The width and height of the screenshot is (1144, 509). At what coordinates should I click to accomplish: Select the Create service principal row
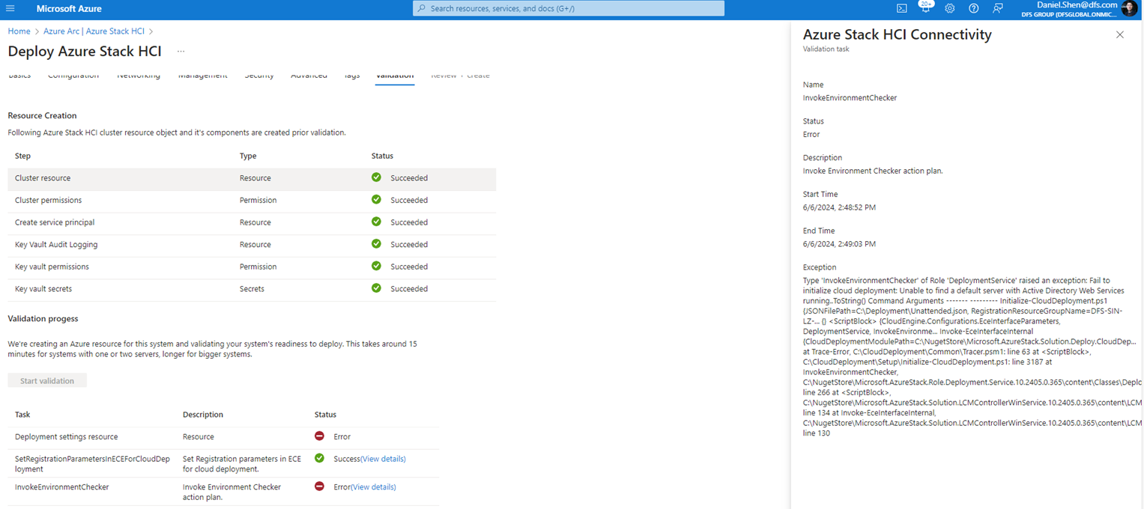coord(252,222)
